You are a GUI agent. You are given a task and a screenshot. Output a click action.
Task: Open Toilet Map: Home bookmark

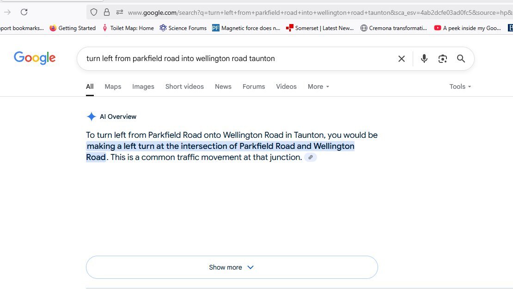click(x=128, y=28)
